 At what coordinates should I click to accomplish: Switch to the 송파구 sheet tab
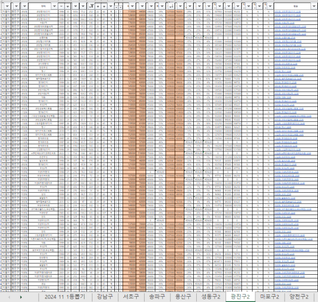click(x=157, y=297)
